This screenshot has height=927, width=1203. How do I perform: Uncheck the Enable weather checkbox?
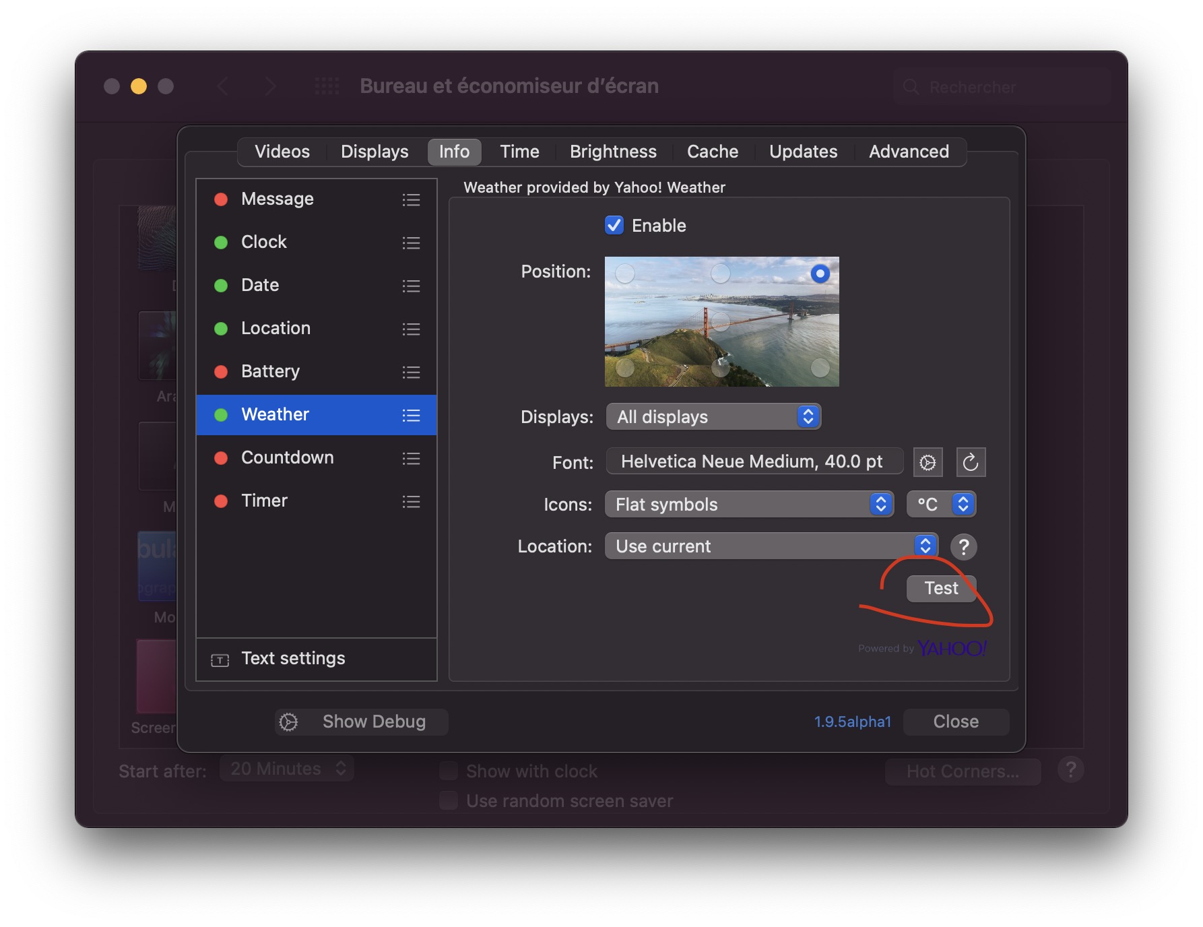pyautogui.click(x=614, y=225)
